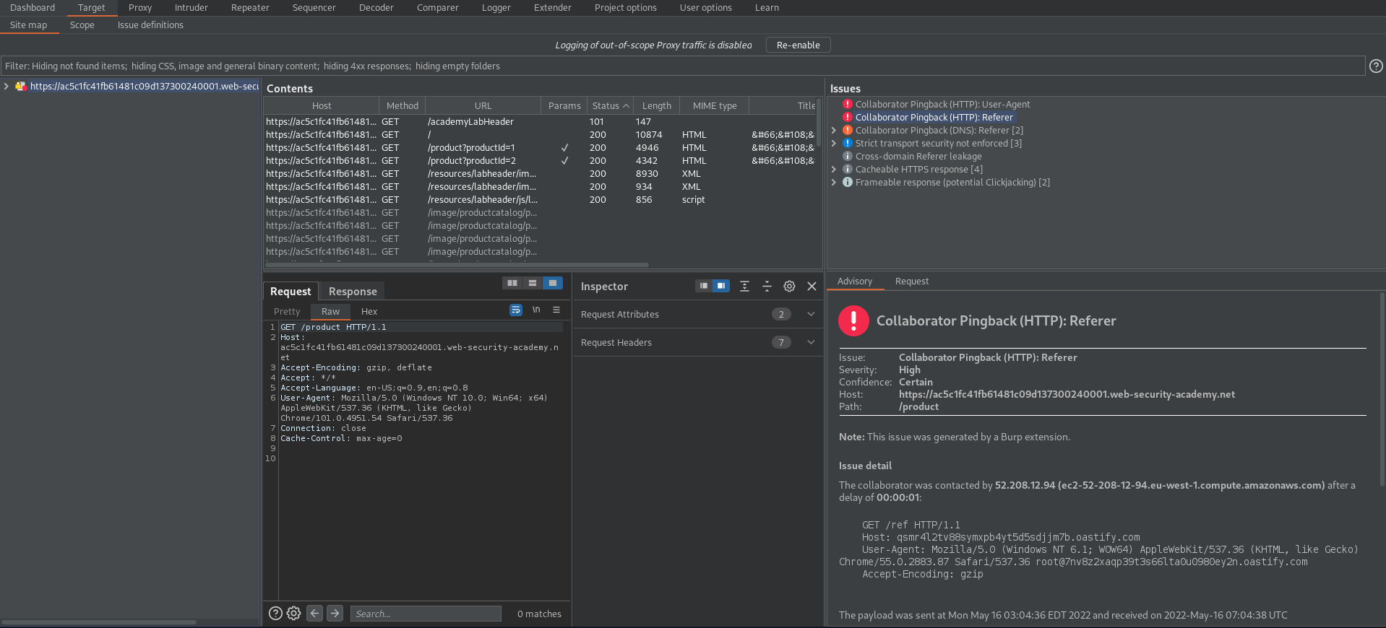Viewport: 1386px width, 628px height.
Task: Click site map tree horizontal scrollbar
Action: click(x=98, y=622)
